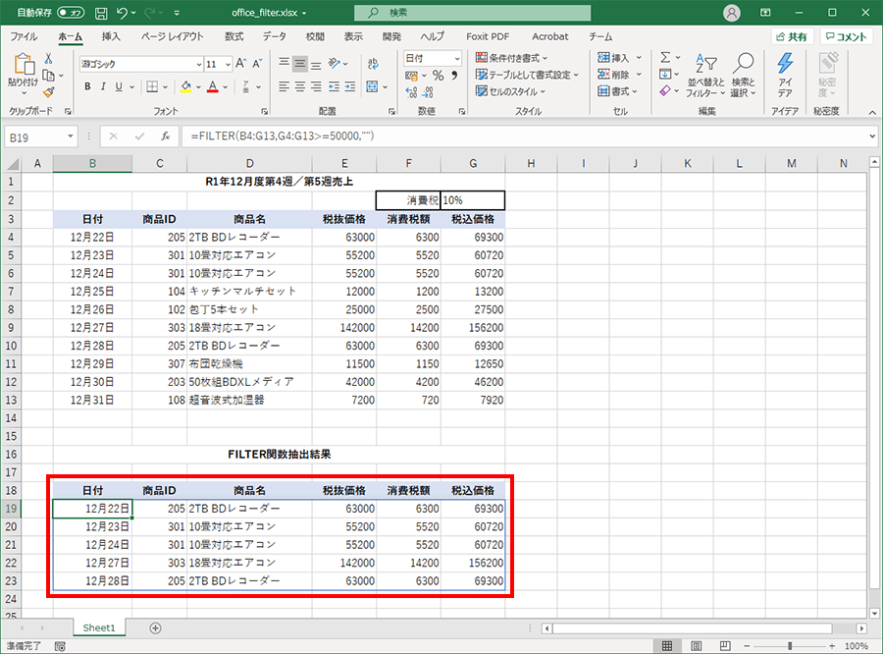Toggle the AutoSave (自動保存) switch
Image resolution: width=883 pixels, height=654 pixels.
(x=71, y=13)
